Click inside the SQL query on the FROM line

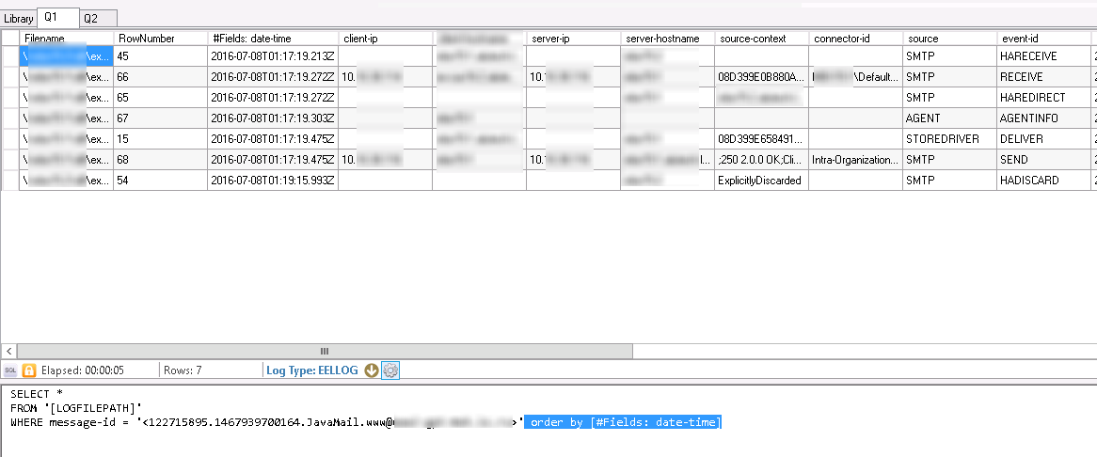click(75, 408)
